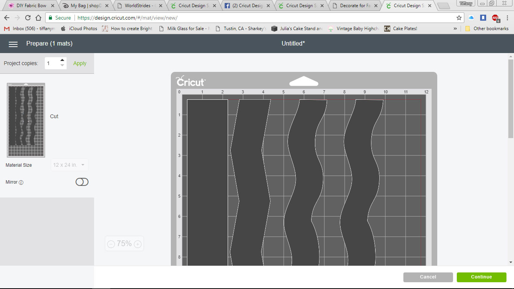Open the Cake Plates! bookmark
The image size is (514, 289).
click(x=401, y=29)
